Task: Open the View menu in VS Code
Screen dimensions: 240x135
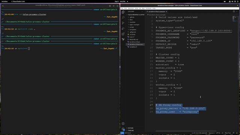Action: click(136, 8)
